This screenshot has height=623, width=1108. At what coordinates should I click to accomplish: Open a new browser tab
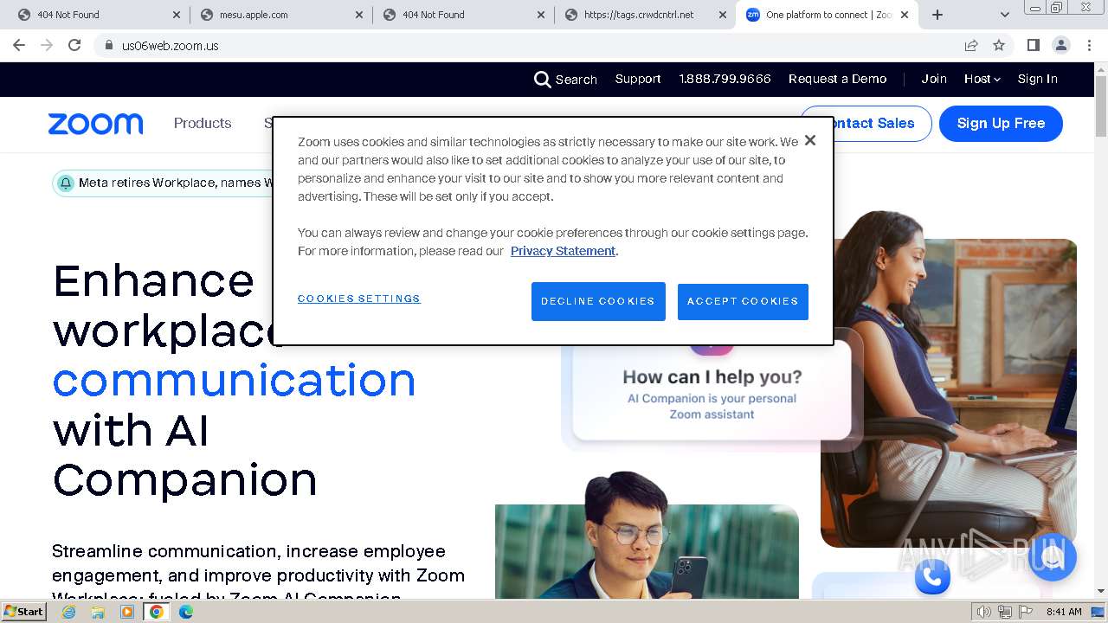pyautogui.click(x=937, y=15)
